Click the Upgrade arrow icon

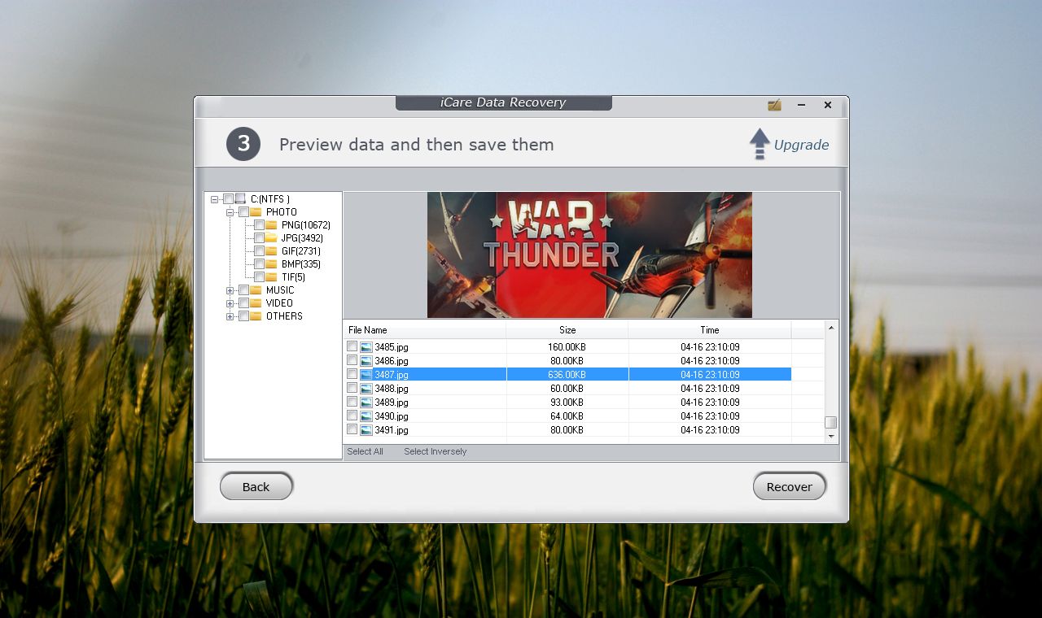[x=760, y=144]
